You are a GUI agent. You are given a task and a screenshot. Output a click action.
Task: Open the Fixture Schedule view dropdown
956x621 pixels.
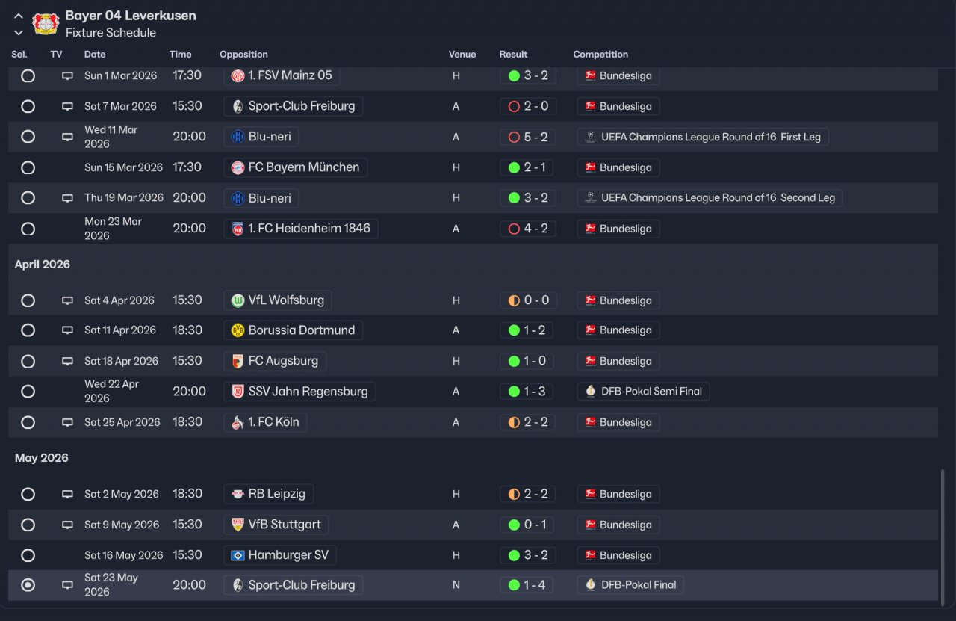point(111,33)
